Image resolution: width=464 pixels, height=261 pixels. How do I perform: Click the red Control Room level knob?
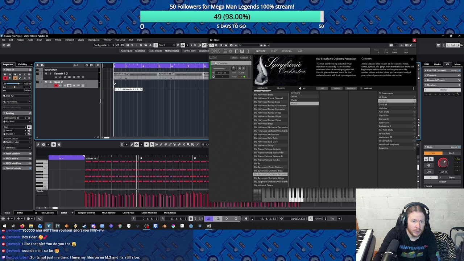(x=443, y=163)
